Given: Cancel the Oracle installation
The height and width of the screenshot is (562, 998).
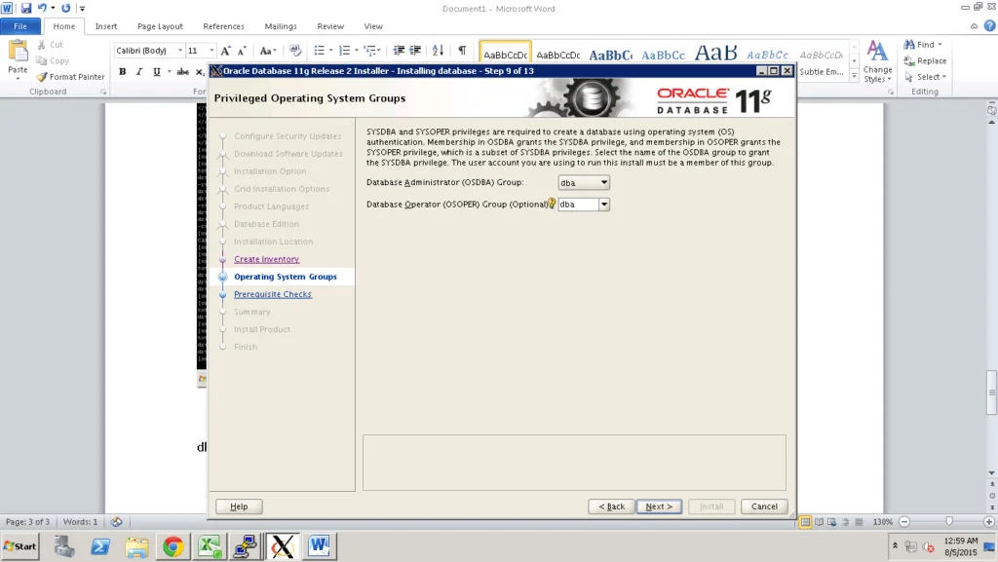Looking at the screenshot, I should pos(764,506).
